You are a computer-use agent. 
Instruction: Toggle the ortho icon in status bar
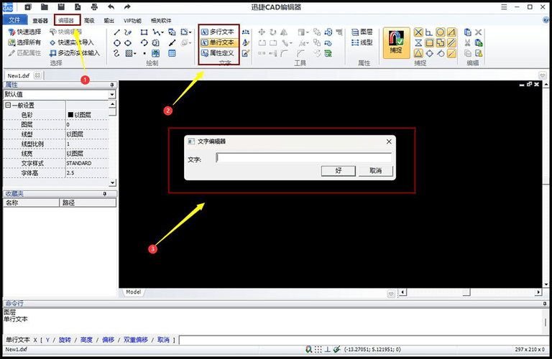tap(328, 349)
